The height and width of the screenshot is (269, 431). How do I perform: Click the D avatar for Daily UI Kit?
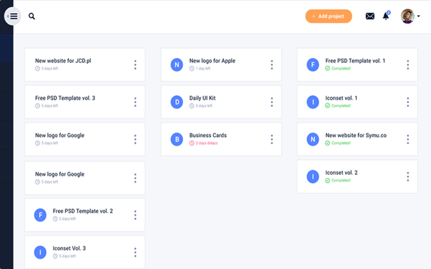(x=176, y=102)
